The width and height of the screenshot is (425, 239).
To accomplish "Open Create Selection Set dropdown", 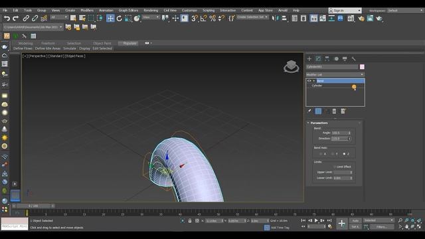I will pos(252,17).
